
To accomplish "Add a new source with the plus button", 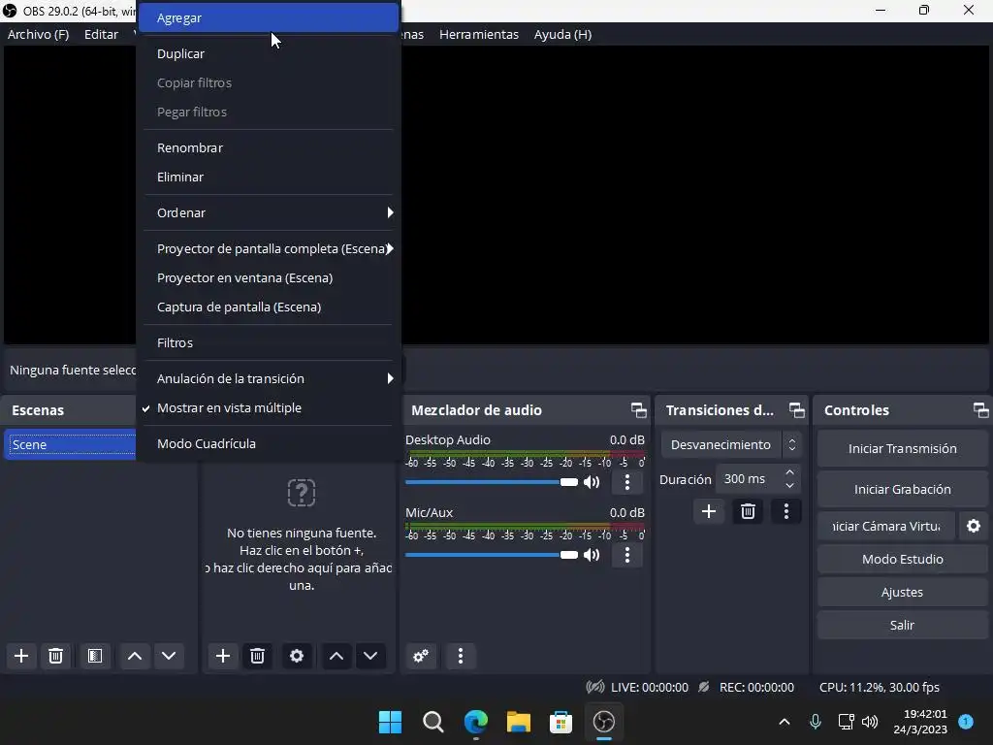I will pos(223,656).
